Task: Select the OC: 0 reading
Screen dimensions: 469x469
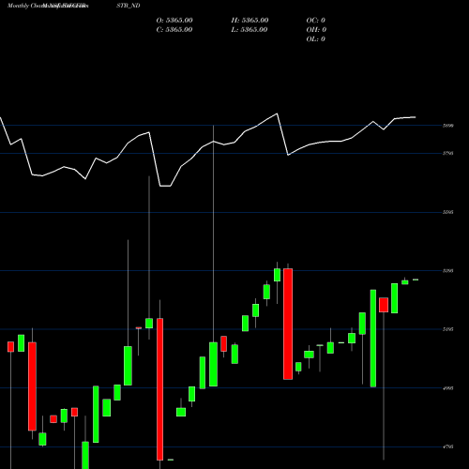Action: point(316,21)
